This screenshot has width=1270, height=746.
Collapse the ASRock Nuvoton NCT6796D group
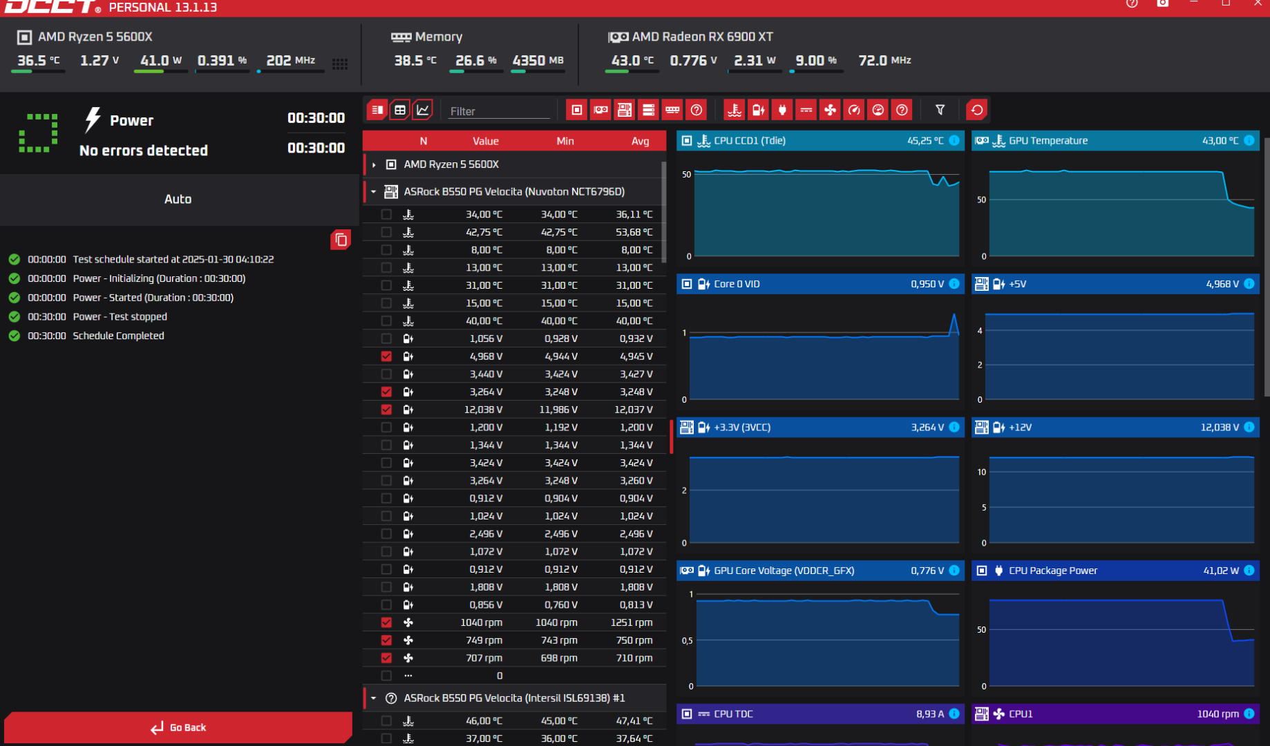point(374,192)
